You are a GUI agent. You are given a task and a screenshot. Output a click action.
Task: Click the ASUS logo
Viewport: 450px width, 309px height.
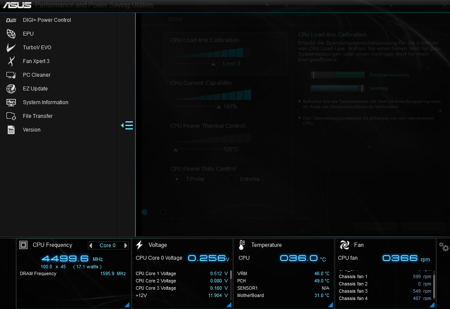coord(17,5)
